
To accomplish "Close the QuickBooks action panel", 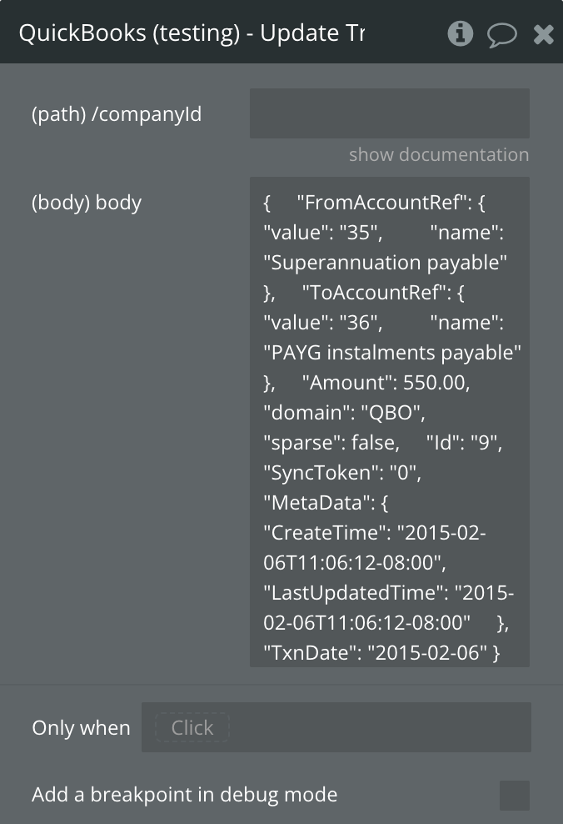I will point(543,34).
